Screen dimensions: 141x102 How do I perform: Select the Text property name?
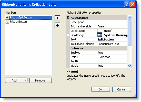pyautogui.click(x=73, y=39)
